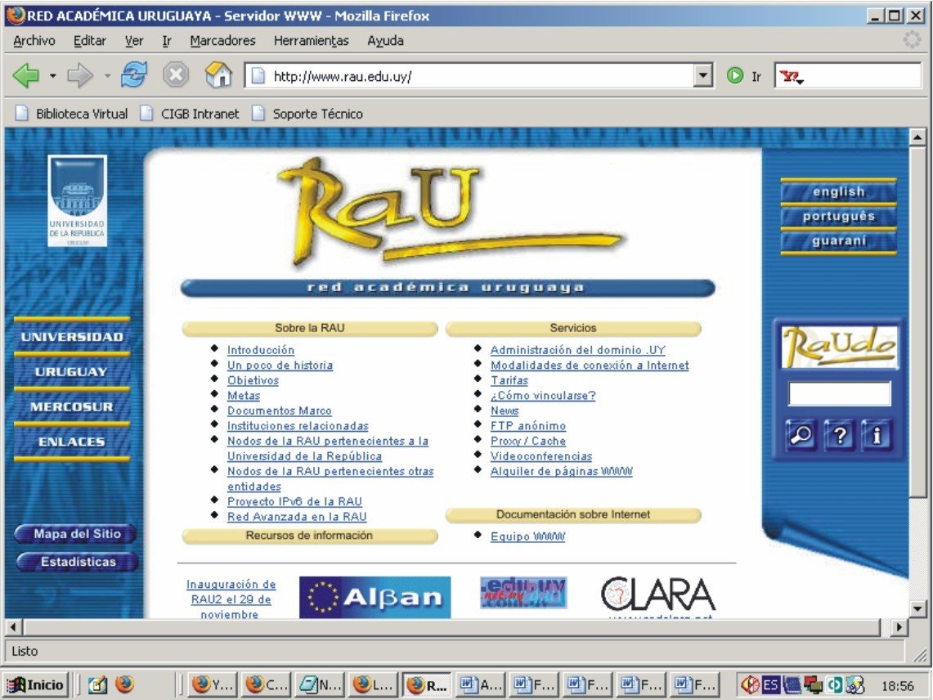Click the ES language indicator in tray
The width and height of the screenshot is (933, 700).
[770, 685]
